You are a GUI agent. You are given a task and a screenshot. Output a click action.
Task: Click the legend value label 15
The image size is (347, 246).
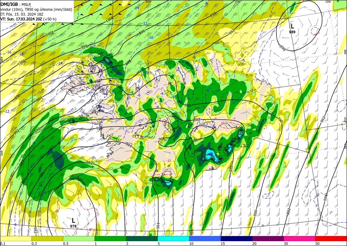[x=223, y=244]
